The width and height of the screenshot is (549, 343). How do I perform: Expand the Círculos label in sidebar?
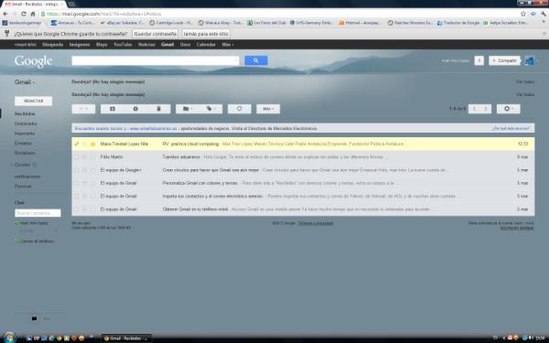tap(12, 165)
